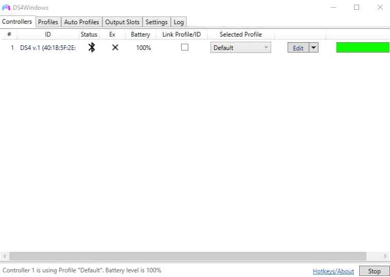
Task: Click the Bluetooth status icon for controller 1
Action: (92, 47)
